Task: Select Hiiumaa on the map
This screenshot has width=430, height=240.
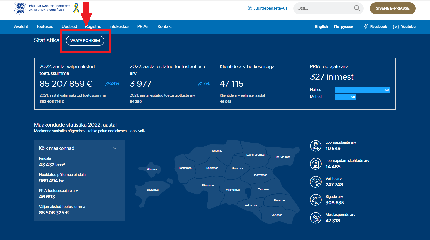Action: point(152,169)
